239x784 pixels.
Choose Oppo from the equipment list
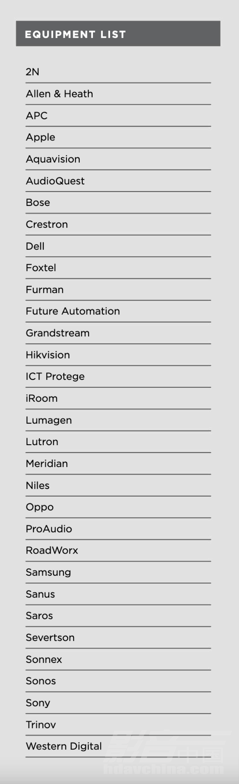click(x=118, y=507)
